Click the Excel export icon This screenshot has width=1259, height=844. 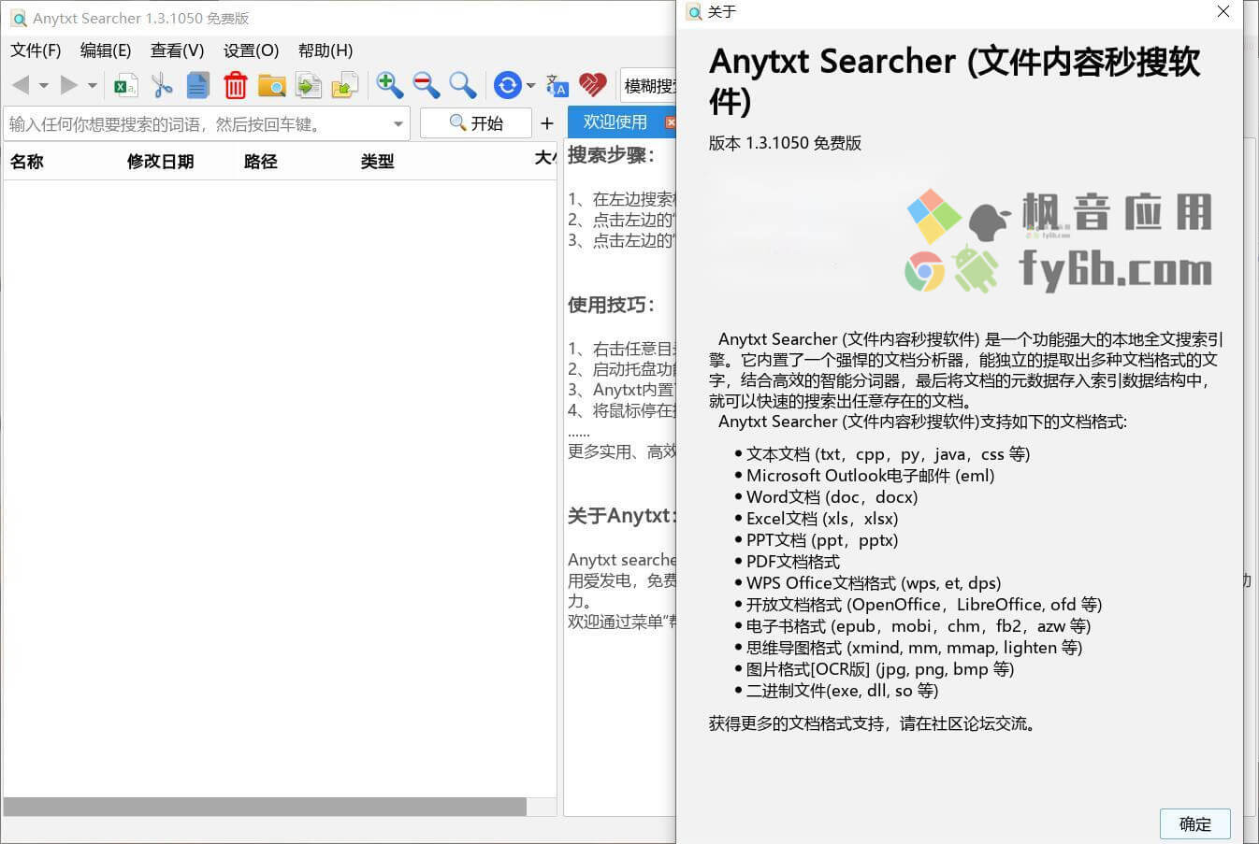(x=125, y=86)
